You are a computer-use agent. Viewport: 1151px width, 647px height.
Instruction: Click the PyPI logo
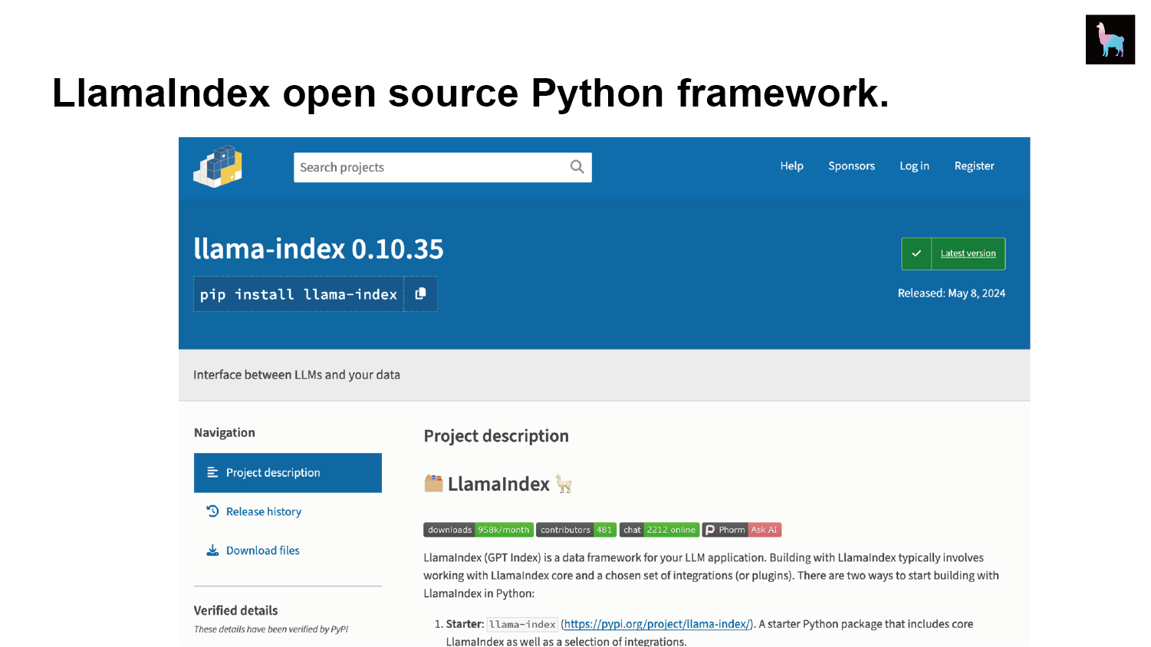pos(218,166)
